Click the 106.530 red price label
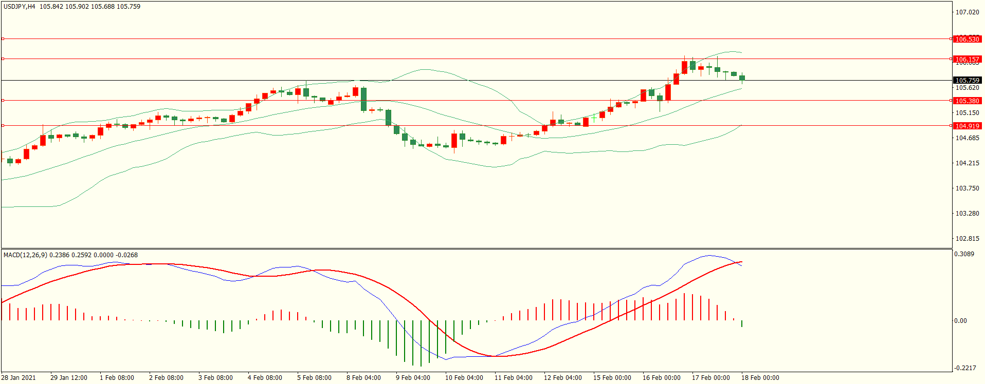Screen dimensions: 985x384 pos(967,39)
